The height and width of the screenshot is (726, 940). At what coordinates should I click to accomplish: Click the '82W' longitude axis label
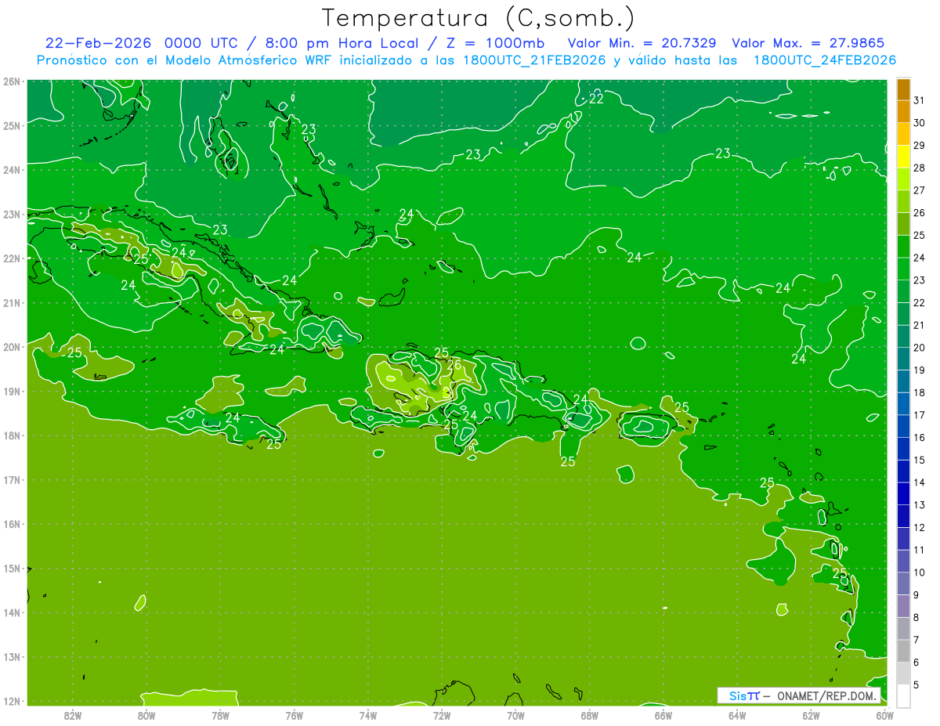coord(73,714)
